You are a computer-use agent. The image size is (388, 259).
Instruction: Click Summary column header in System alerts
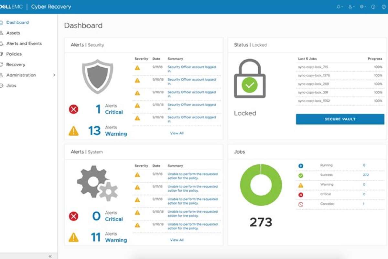(175, 166)
